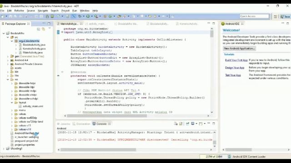Screen dimensions: 291x163
Task: Click the Android Virtual Device Manager icon
Action: 52,16
